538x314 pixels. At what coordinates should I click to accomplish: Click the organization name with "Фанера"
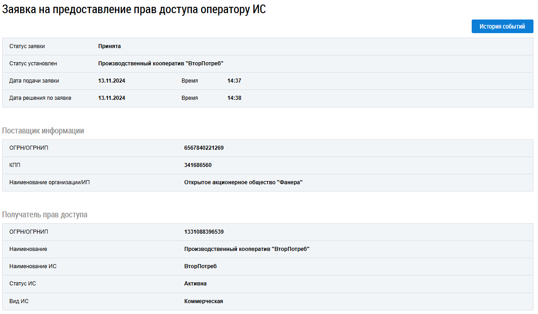[x=243, y=182]
